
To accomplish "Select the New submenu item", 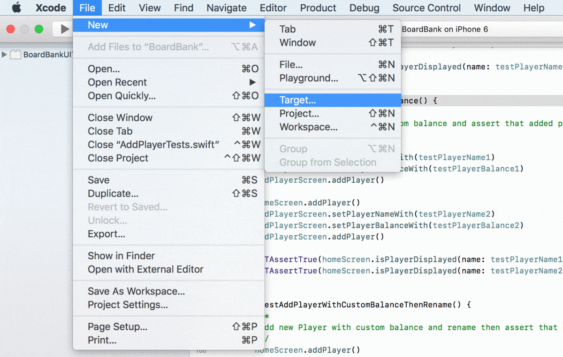I will click(x=168, y=25).
